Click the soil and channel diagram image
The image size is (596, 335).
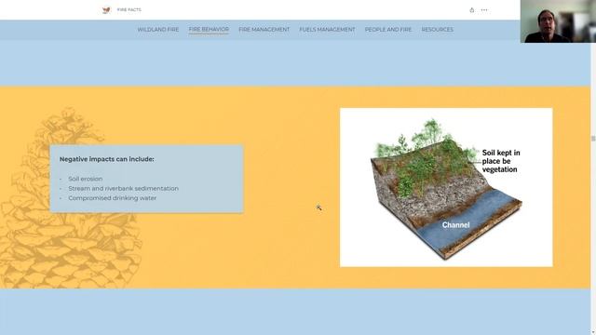click(446, 187)
